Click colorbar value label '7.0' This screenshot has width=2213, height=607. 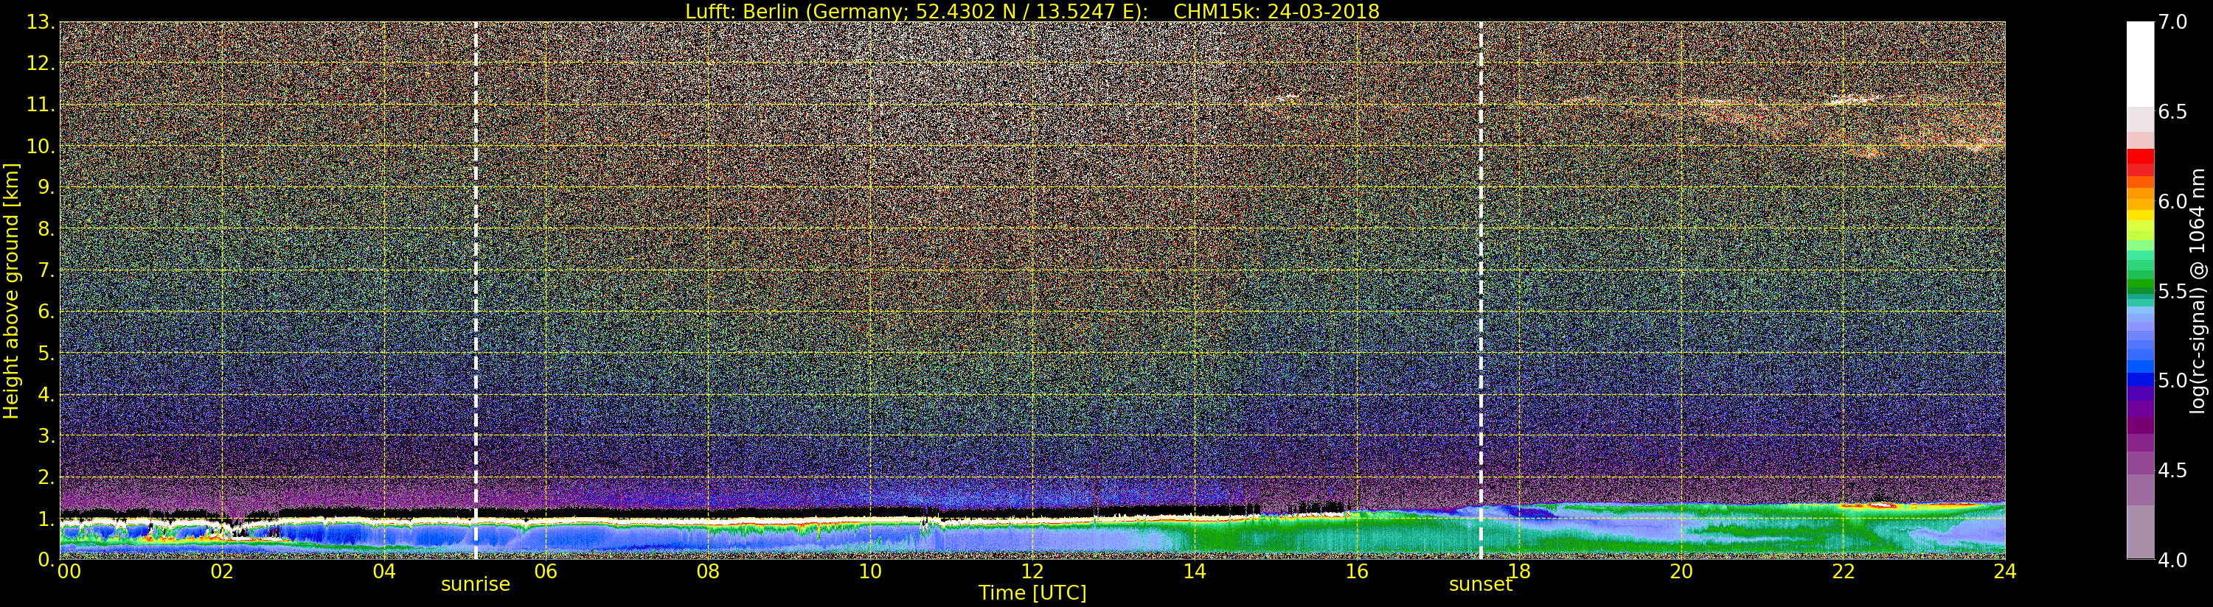tap(2172, 22)
